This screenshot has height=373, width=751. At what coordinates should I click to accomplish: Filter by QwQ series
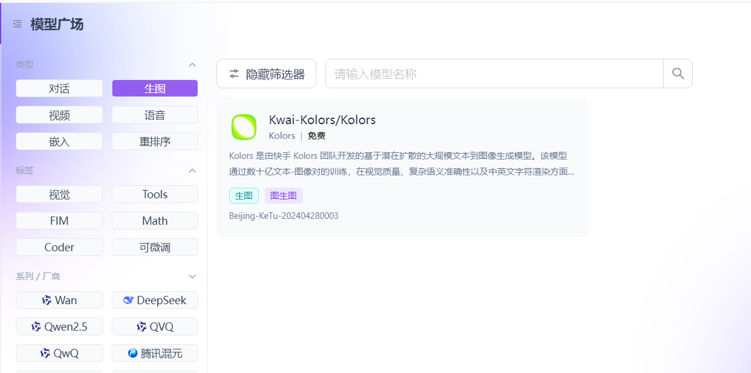59,353
